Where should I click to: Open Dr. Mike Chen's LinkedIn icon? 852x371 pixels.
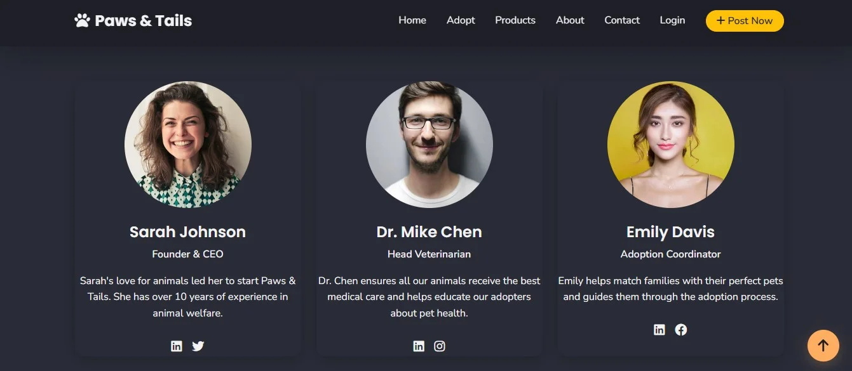click(419, 346)
